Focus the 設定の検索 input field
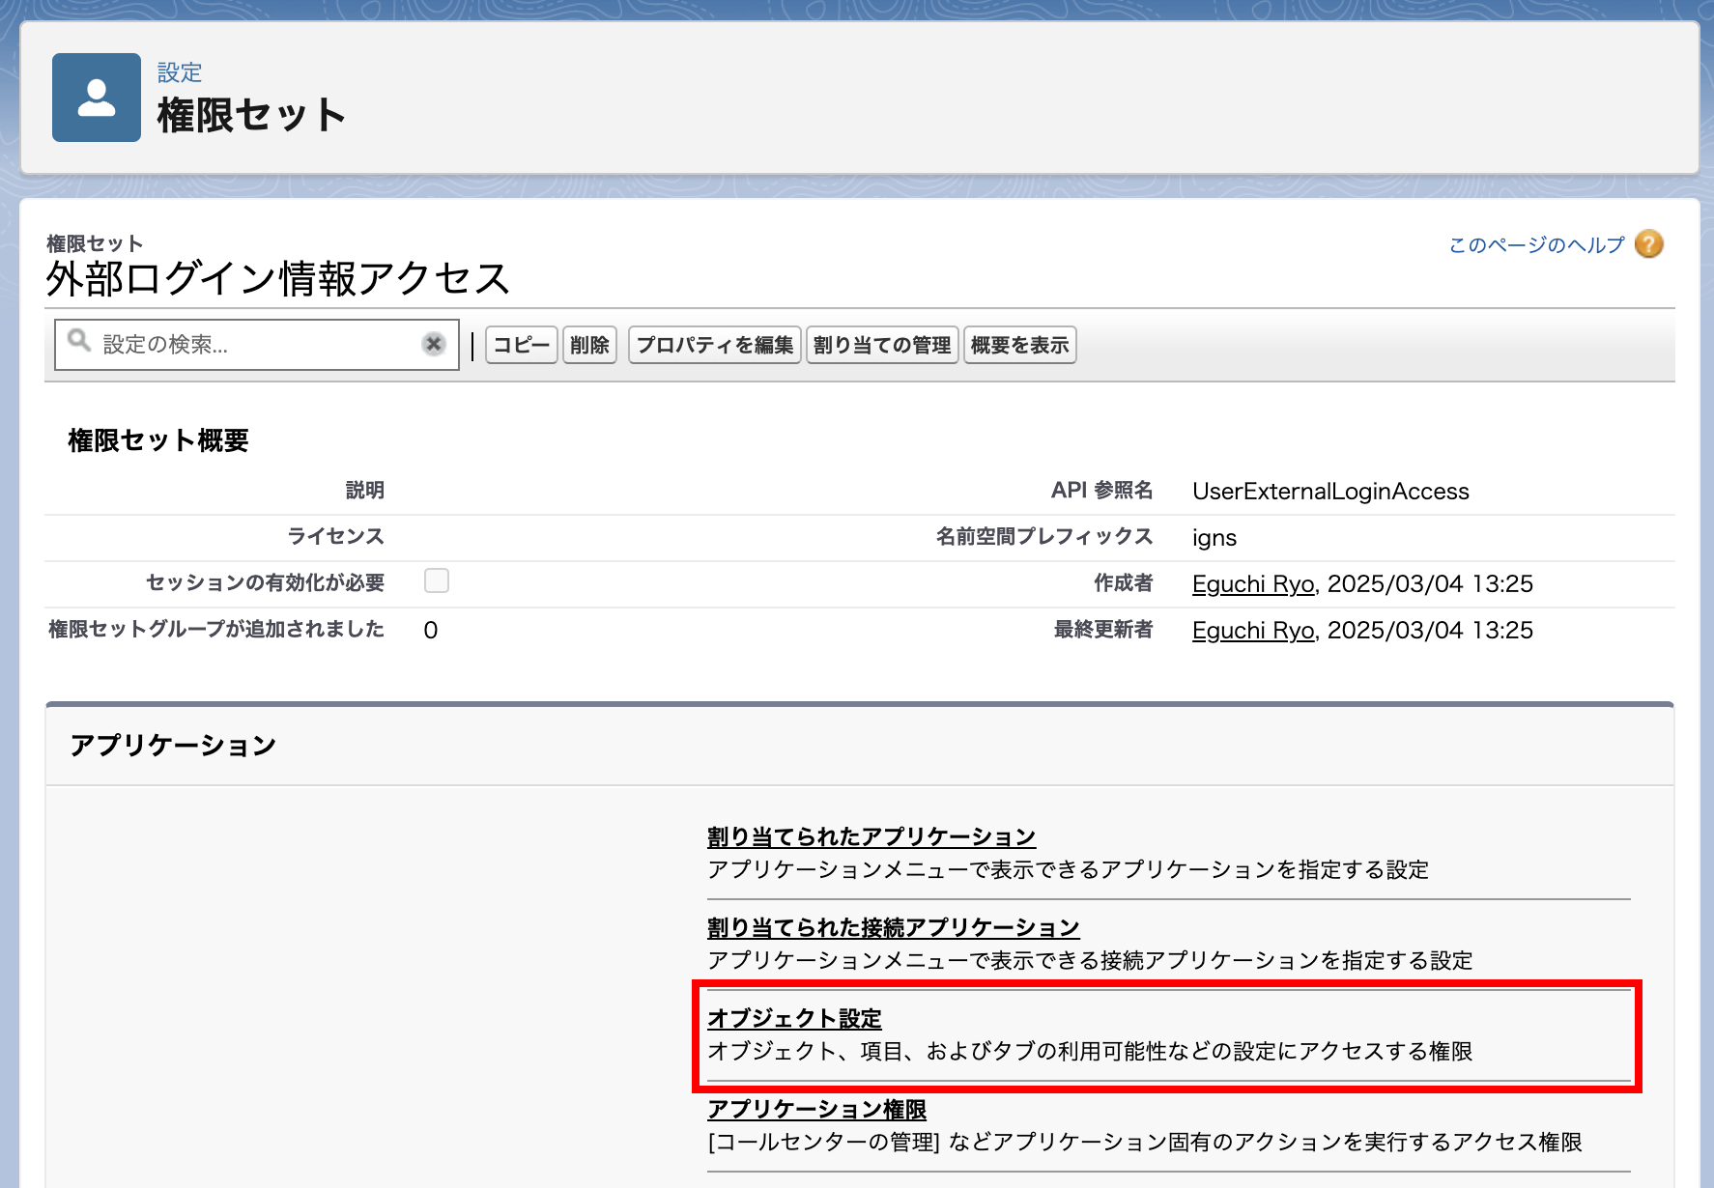Image resolution: width=1714 pixels, height=1188 pixels. tap(256, 345)
